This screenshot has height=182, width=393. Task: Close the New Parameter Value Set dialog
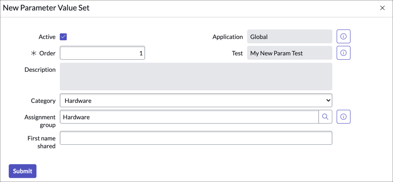[x=382, y=8]
